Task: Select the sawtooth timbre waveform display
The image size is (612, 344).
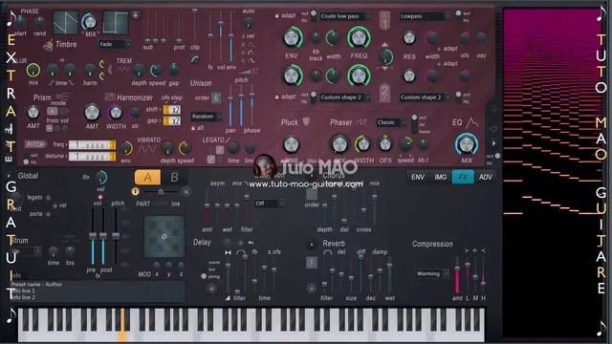Action: [66, 23]
